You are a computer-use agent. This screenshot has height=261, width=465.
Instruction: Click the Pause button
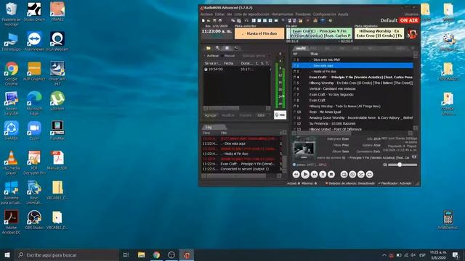click(x=323, y=175)
